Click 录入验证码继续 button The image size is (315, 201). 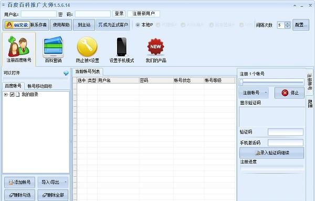(271, 153)
